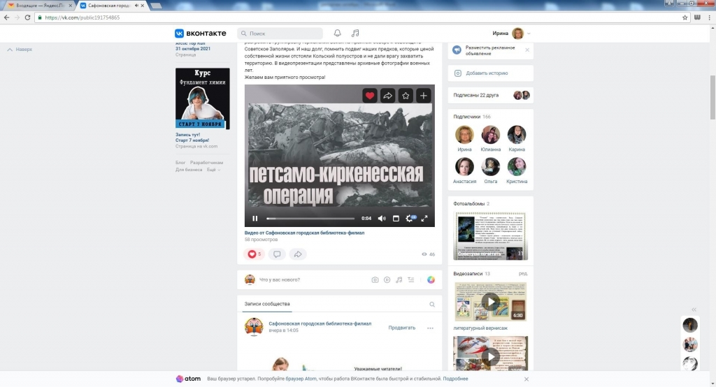Open the Видеозаписи section
This screenshot has height=387, width=716.
tap(468, 274)
